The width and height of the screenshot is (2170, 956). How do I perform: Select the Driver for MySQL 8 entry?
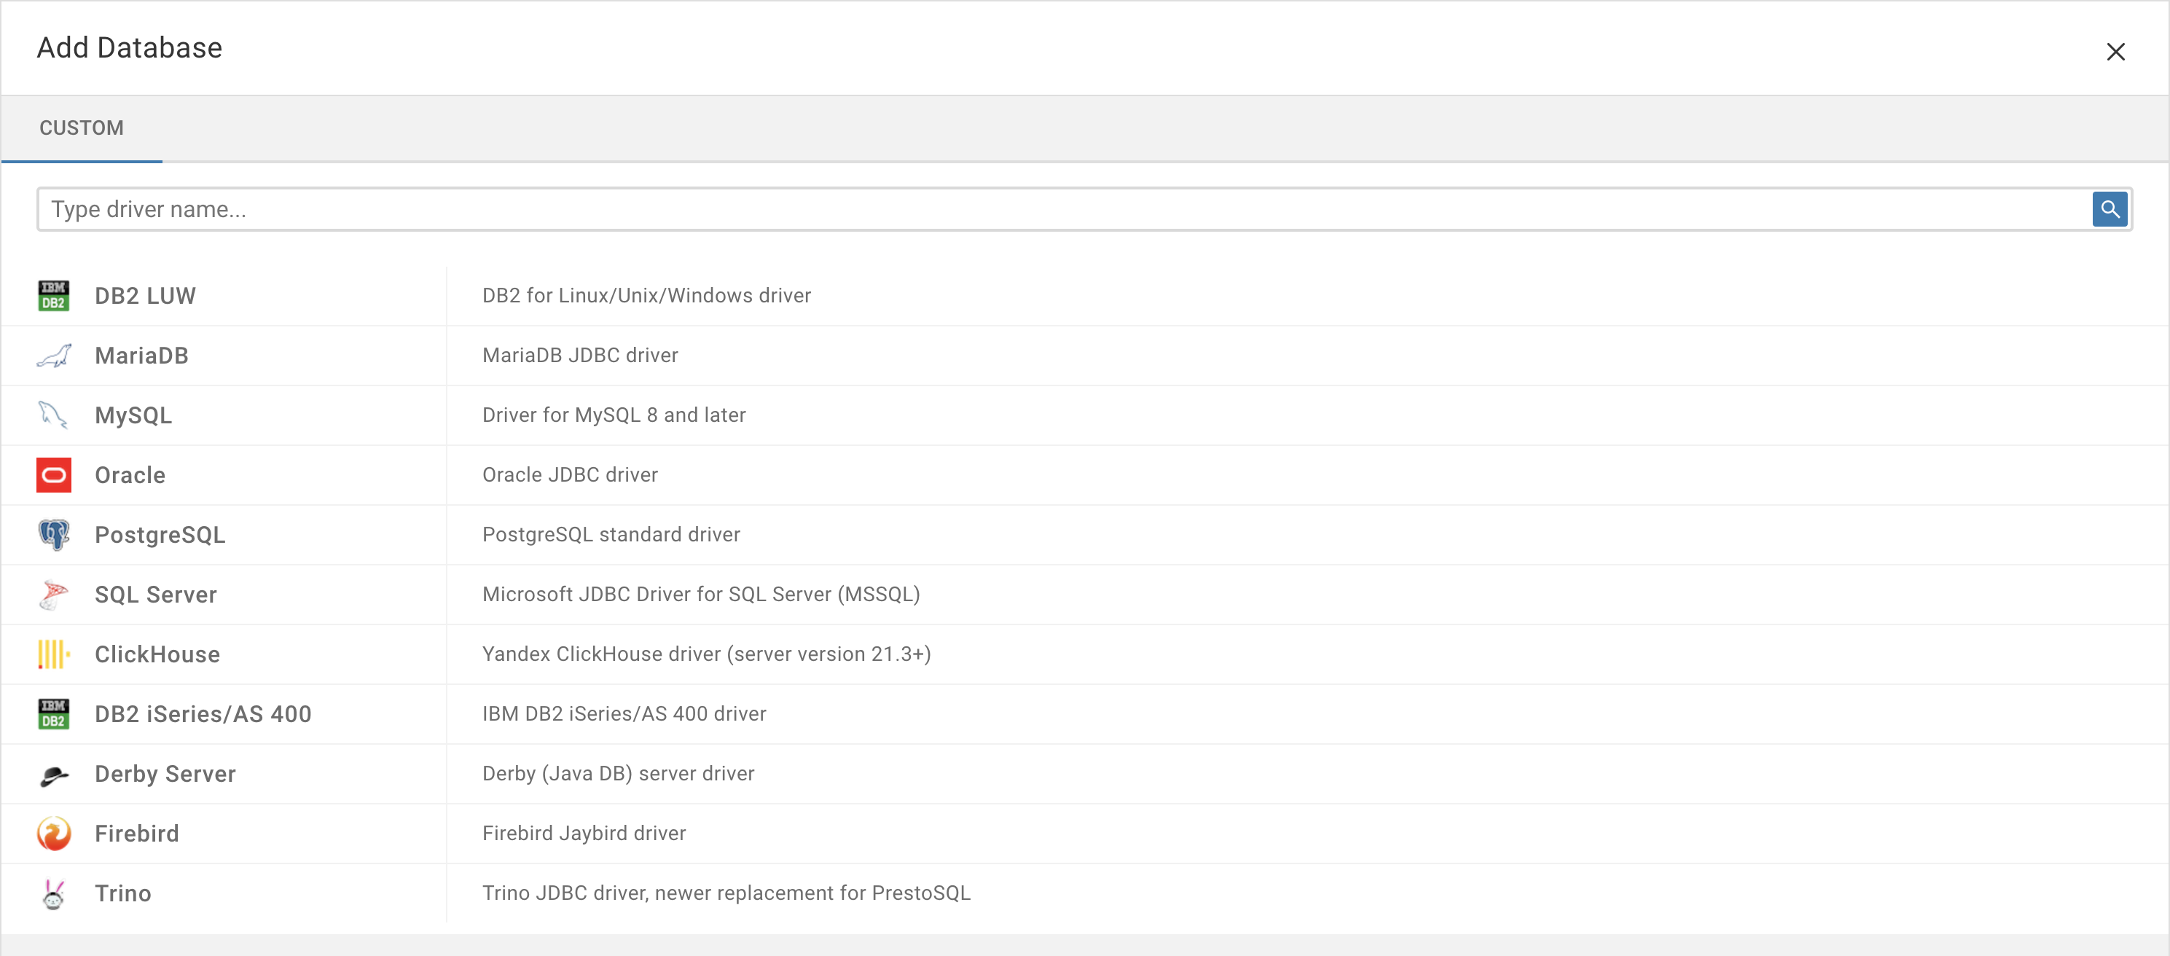pos(614,415)
